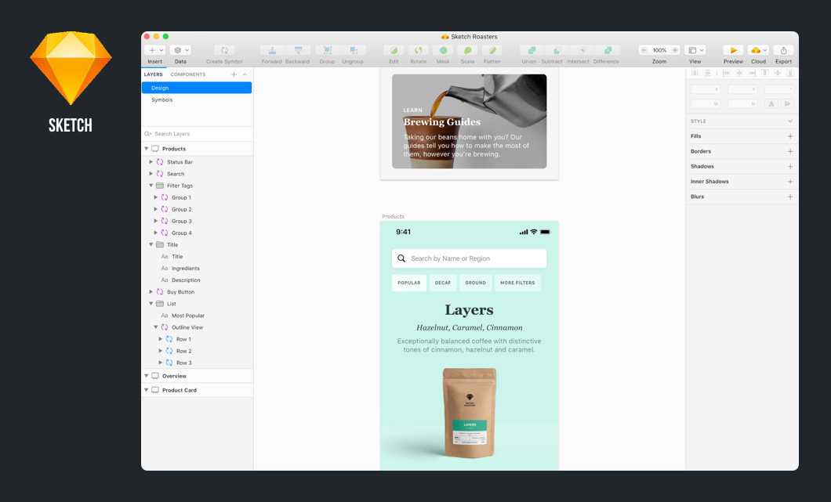The image size is (831, 502).
Task: Click the Ungroup toolbar icon
Action: tap(353, 50)
